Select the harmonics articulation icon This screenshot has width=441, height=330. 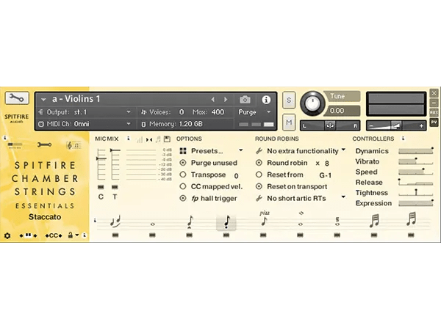pos(301,219)
